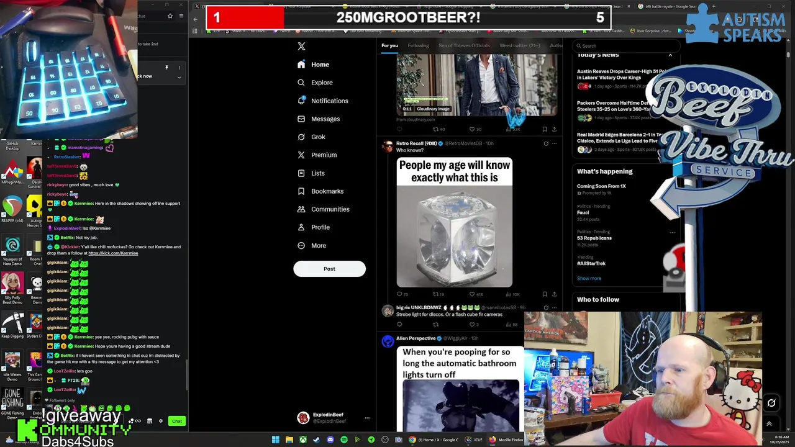Switch to Weed twitter (21+) tab

click(520, 45)
